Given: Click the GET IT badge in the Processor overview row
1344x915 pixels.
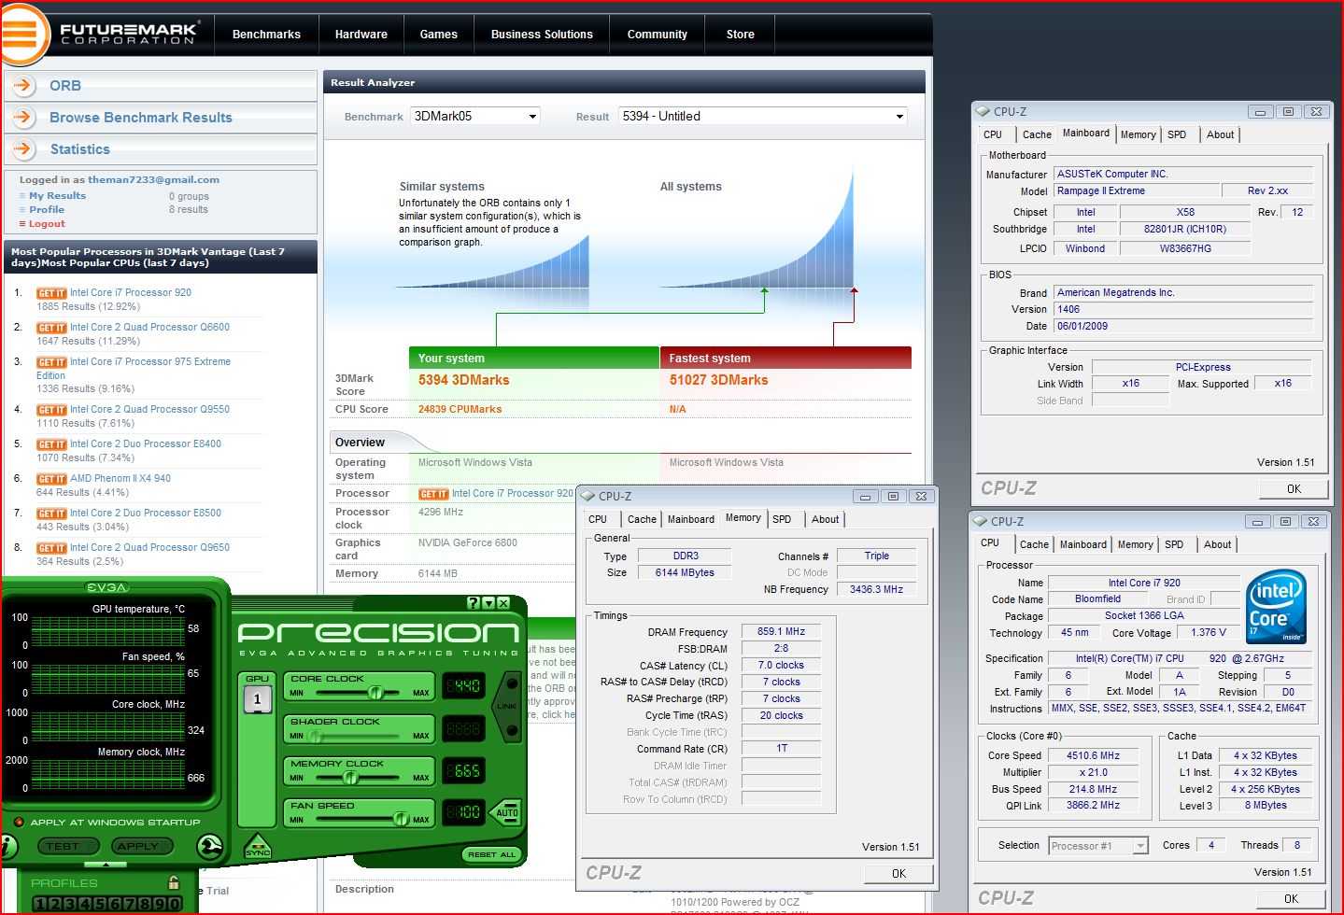Looking at the screenshot, I should pos(433,494).
